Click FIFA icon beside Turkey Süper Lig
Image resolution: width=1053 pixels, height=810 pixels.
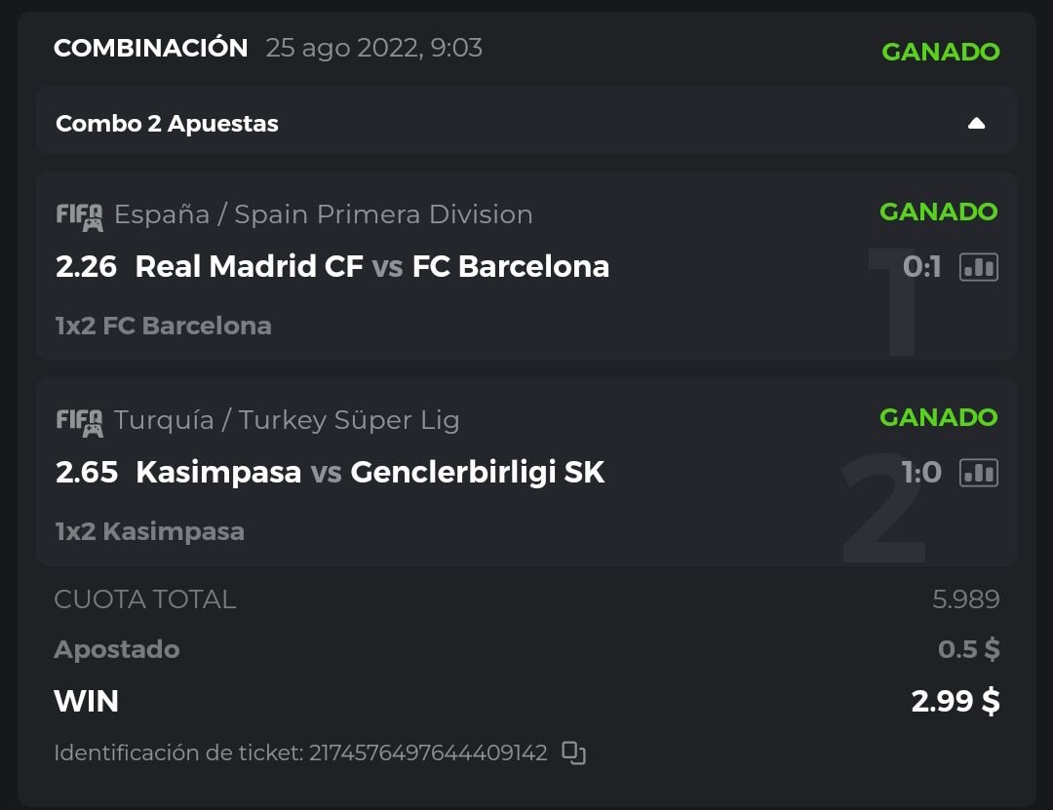pyautogui.click(x=79, y=421)
